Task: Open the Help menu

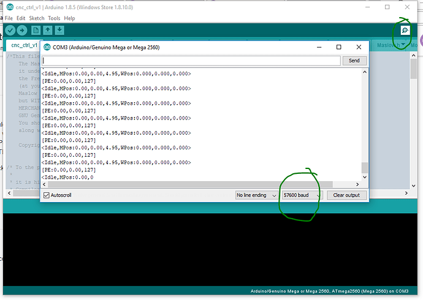Action: (69, 18)
